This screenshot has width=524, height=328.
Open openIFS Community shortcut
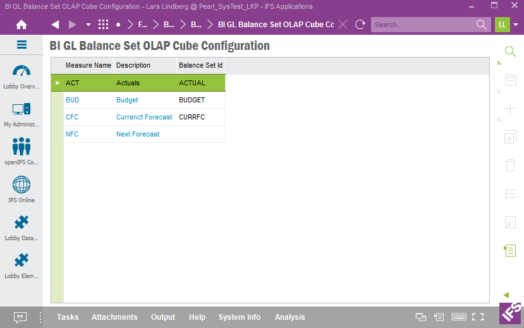(x=21, y=151)
